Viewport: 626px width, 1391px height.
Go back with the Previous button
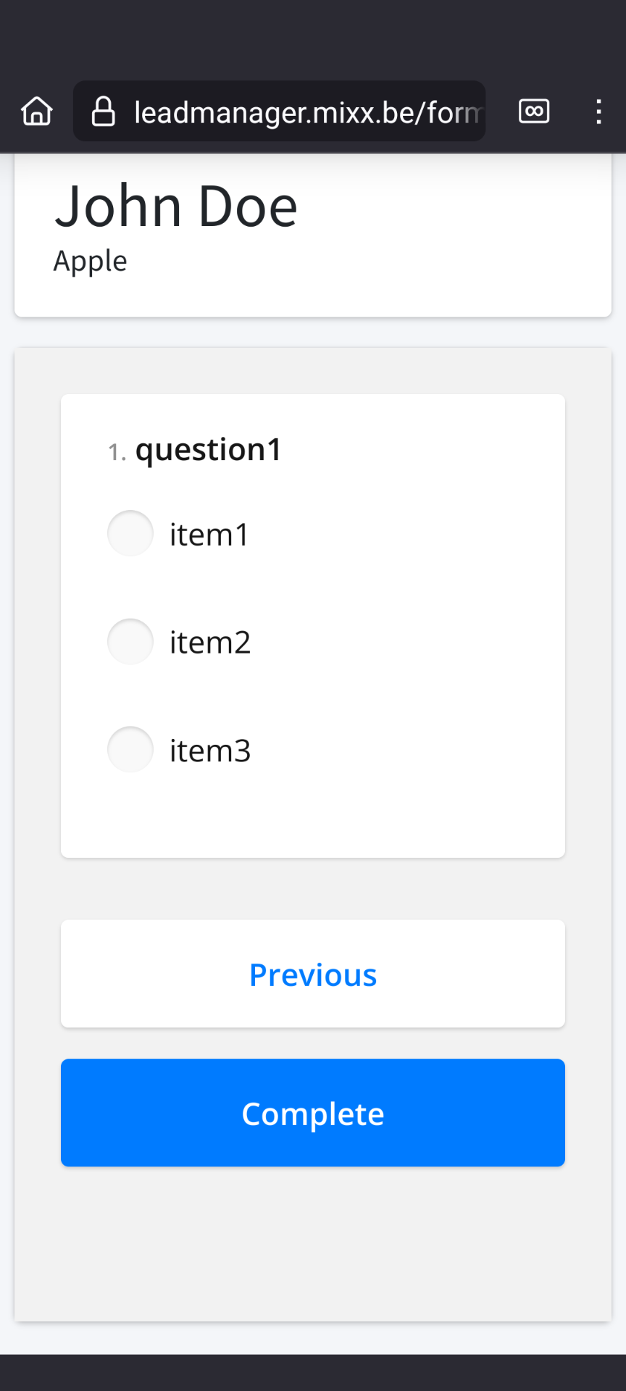[313, 974]
